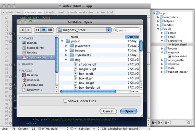Close the admin.rhtml tab
Viewport: 195px width, 131px height.
point(4,12)
